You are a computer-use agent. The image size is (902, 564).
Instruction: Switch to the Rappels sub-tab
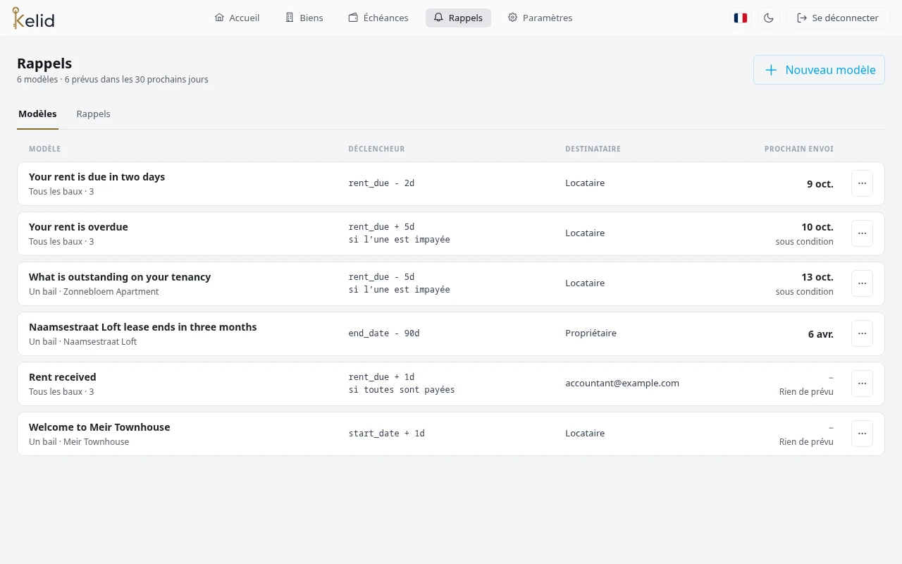(93, 114)
